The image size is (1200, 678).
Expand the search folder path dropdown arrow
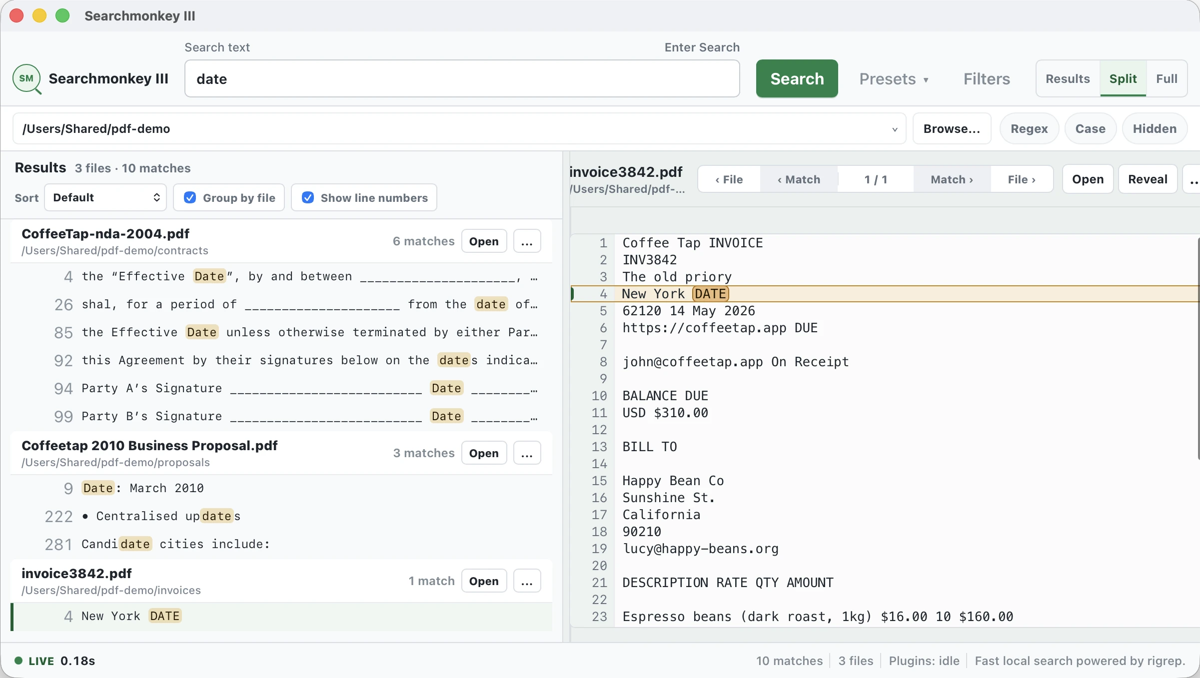[895, 129]
